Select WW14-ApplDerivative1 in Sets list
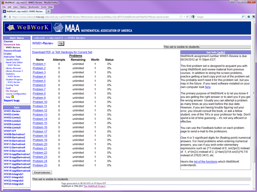 coord(17,154)
